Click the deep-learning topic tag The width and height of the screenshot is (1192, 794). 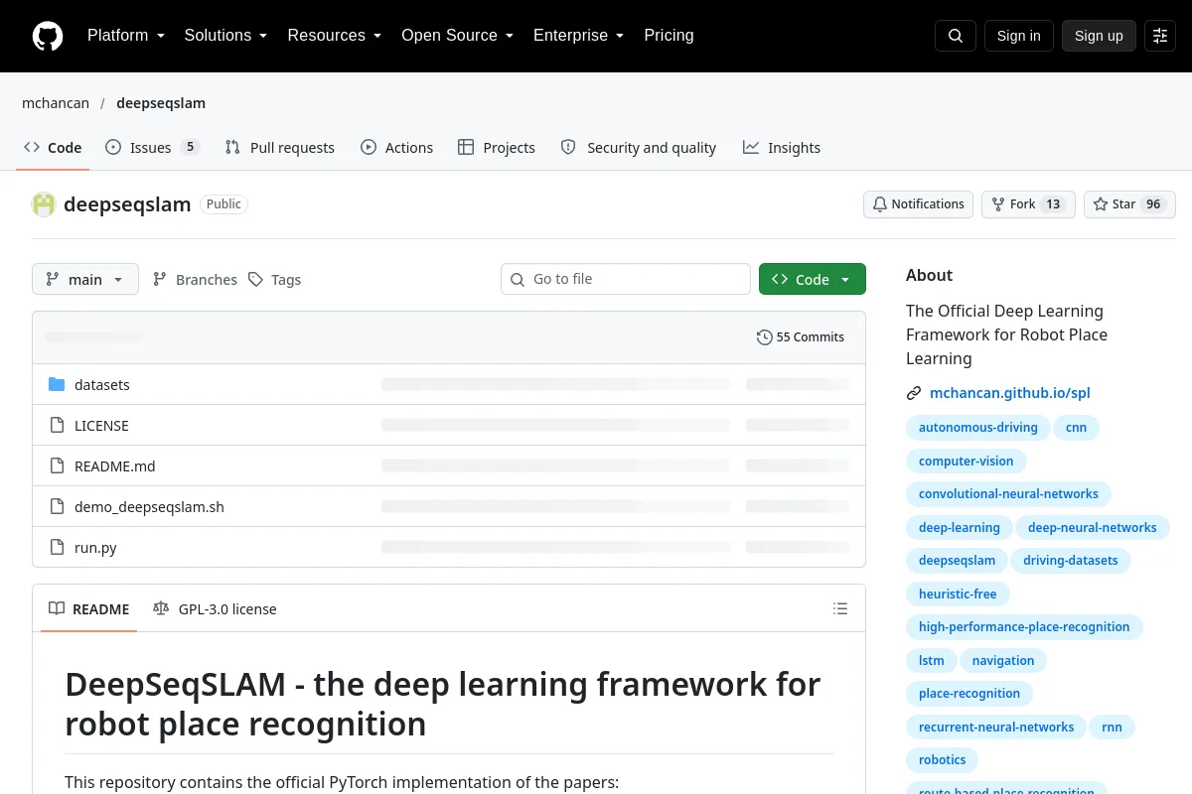[x=959, y=527]
